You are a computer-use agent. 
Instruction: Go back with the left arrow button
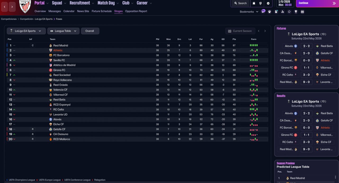(5, 7)
